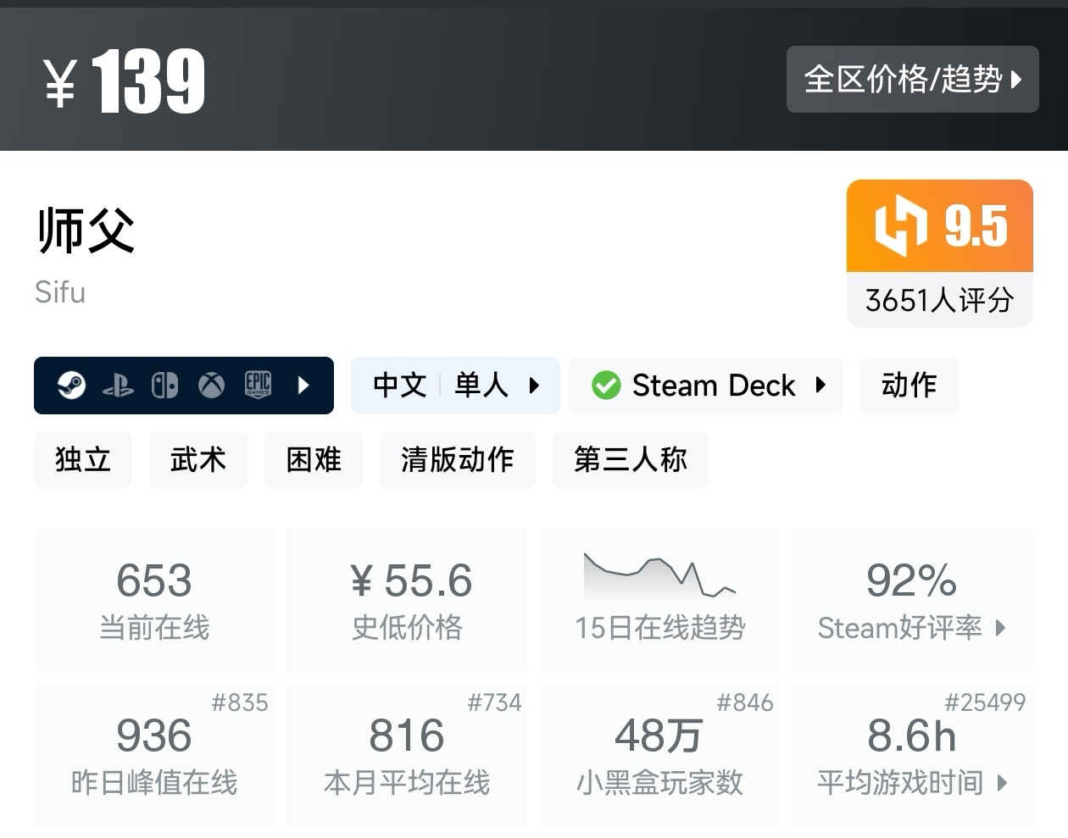Click the ¥139 current price
The height and width of the screenshot is (838, 1068).
tap(125, 81)
